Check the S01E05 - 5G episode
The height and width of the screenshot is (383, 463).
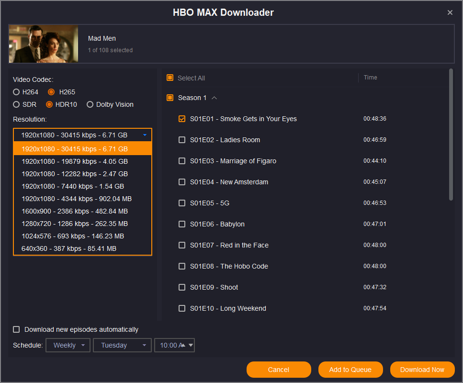[x=182, y=203]
